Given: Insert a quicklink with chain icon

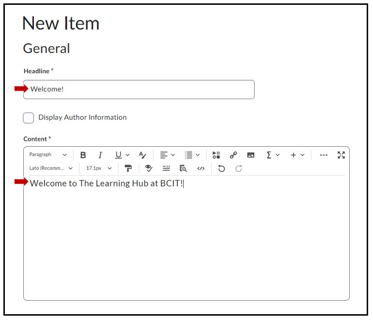Looking at the screenshot, I should point(233,155).
